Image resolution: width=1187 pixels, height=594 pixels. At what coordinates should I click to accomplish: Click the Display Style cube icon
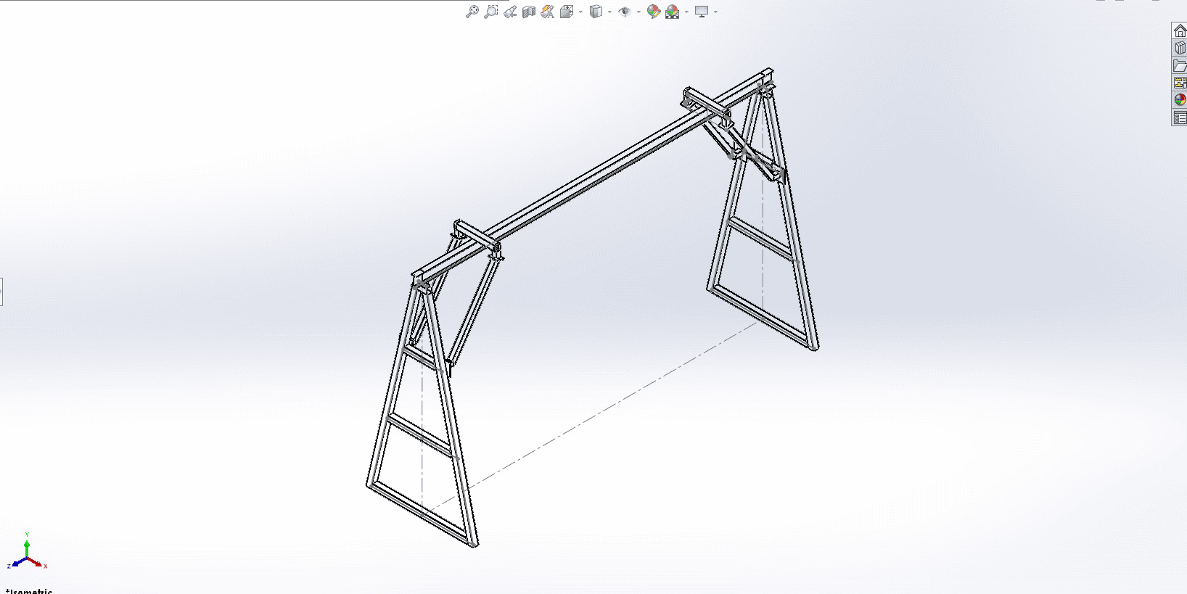pyautogui.click(x=596, y=12)
